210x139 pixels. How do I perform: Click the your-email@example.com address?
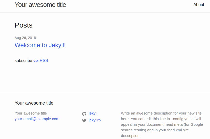(x=37, y=119)
